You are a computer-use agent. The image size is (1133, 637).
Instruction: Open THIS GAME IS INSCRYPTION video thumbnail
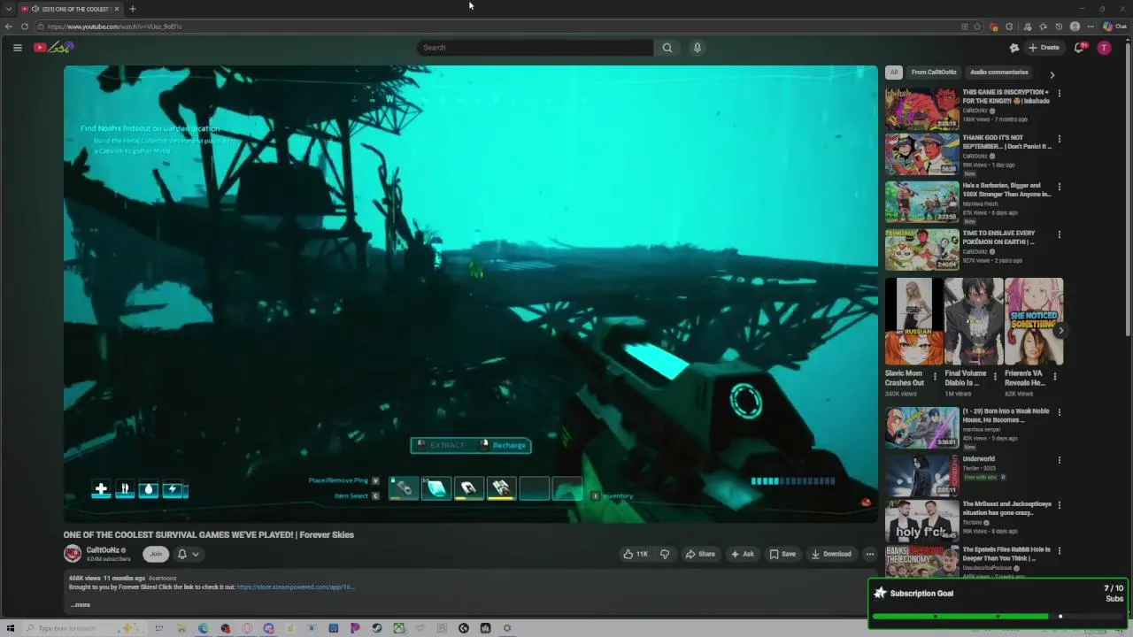pyautogui.click(x=922, y=108)
